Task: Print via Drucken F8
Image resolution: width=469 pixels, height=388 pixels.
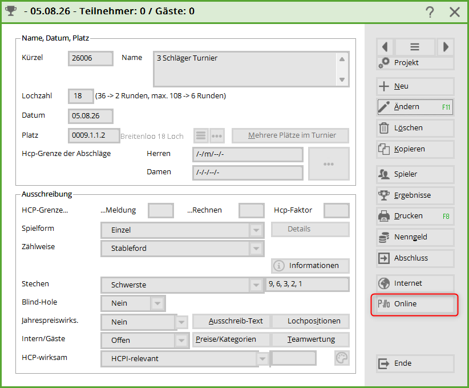Action: point(415,216)
